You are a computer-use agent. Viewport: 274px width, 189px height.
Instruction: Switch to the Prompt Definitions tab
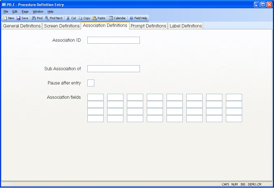[148, 26]
